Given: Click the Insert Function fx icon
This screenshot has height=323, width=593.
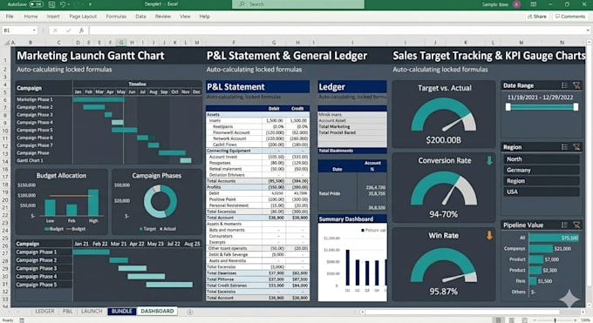Looking at the screenshot, I should 81,30.
